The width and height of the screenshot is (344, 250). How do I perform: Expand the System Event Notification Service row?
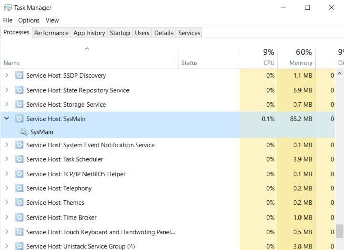[7, 145]
